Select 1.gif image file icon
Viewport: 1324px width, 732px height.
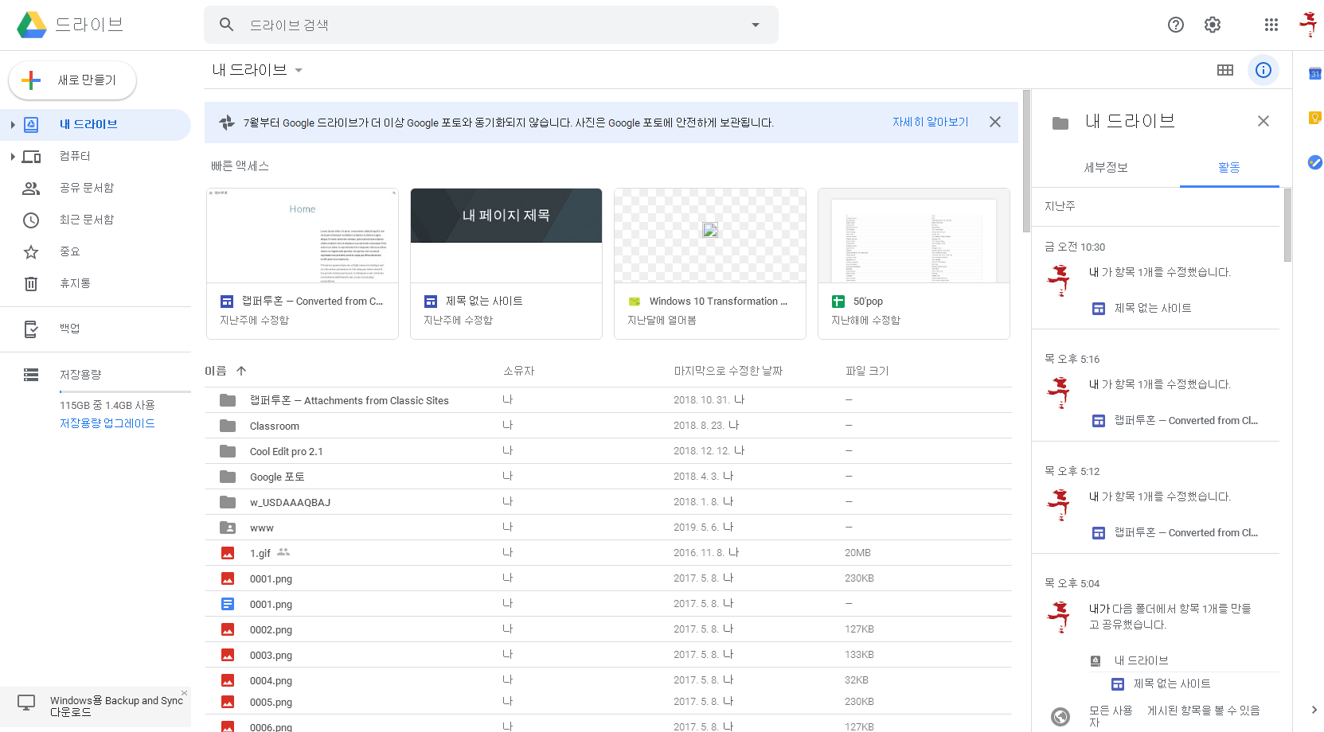coord(228,553)
